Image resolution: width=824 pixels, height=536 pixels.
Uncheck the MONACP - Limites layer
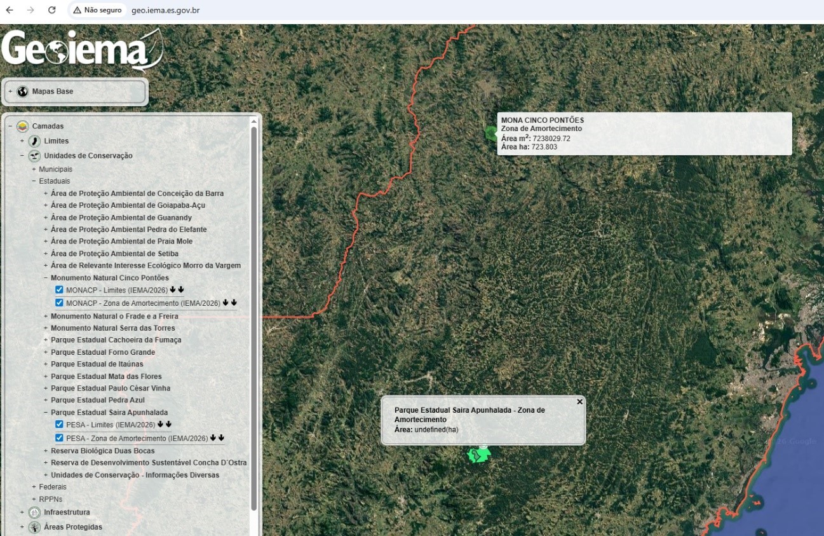click(x=59, y=290)
